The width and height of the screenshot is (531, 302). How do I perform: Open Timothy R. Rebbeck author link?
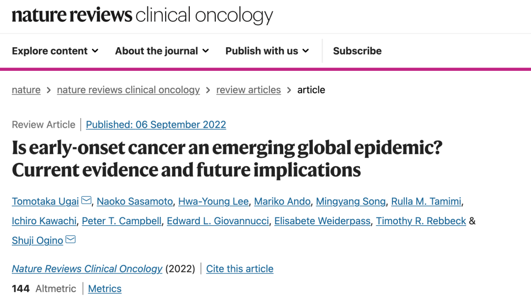pyautogui.click(x=421, y=221)
